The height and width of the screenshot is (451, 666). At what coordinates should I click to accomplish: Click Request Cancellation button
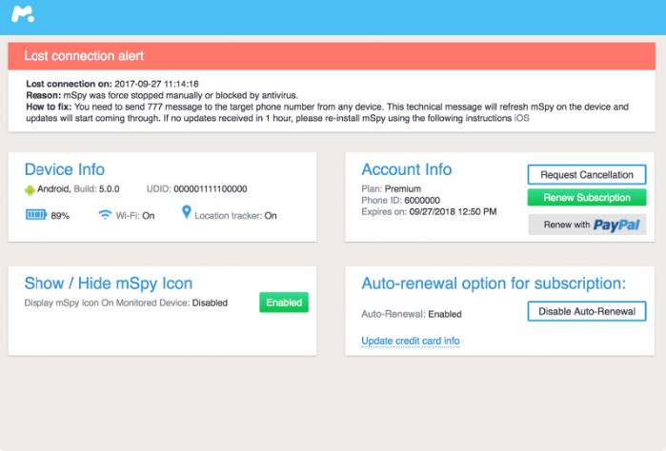coord(587,175)
